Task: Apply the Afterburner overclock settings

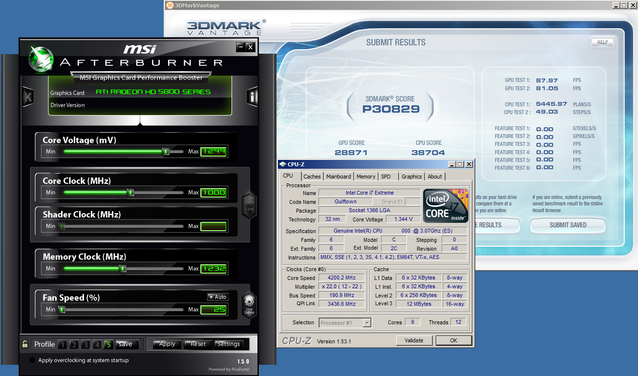Action: [167, 344]
